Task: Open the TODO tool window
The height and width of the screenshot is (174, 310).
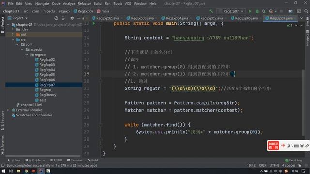Action: pos(56,160)
